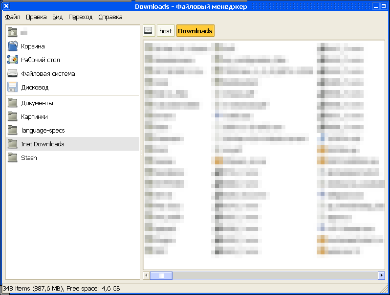Click the horizontal scrollbar left arrow

(146, 276)
